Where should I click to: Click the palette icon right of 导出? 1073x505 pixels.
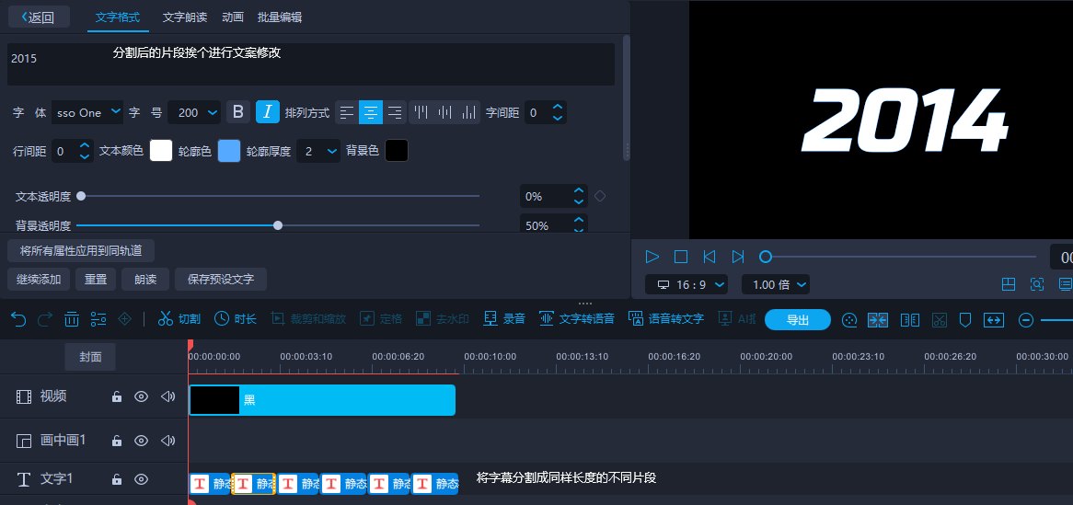[849, 319]
